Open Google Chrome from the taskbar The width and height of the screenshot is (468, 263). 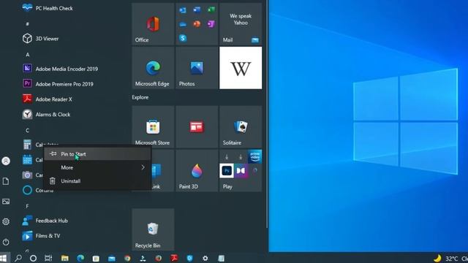point(127,258)
